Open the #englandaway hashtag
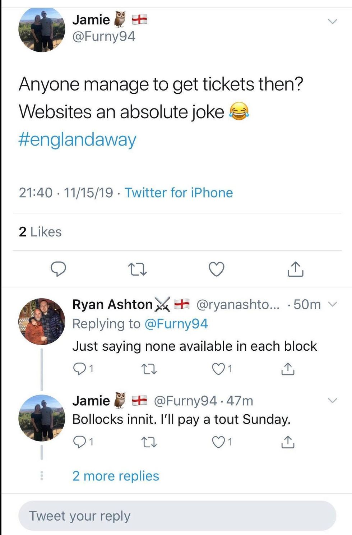Viewport: 352px width, 535px height. tap(78, 139)
